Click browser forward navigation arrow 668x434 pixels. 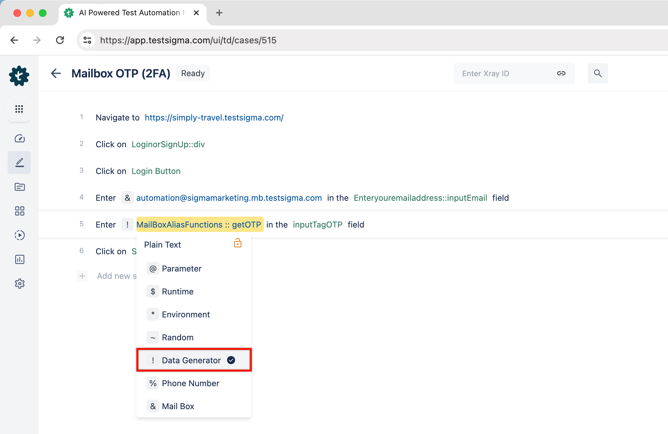click(x=37, y=40)
